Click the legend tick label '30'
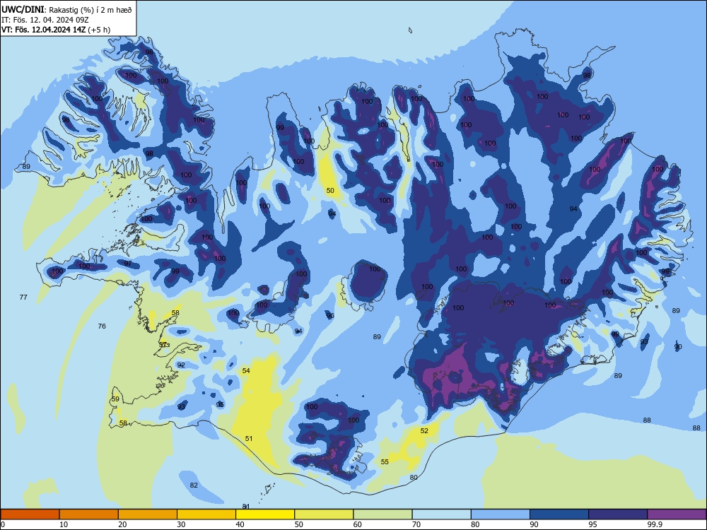 click(181, 524)
